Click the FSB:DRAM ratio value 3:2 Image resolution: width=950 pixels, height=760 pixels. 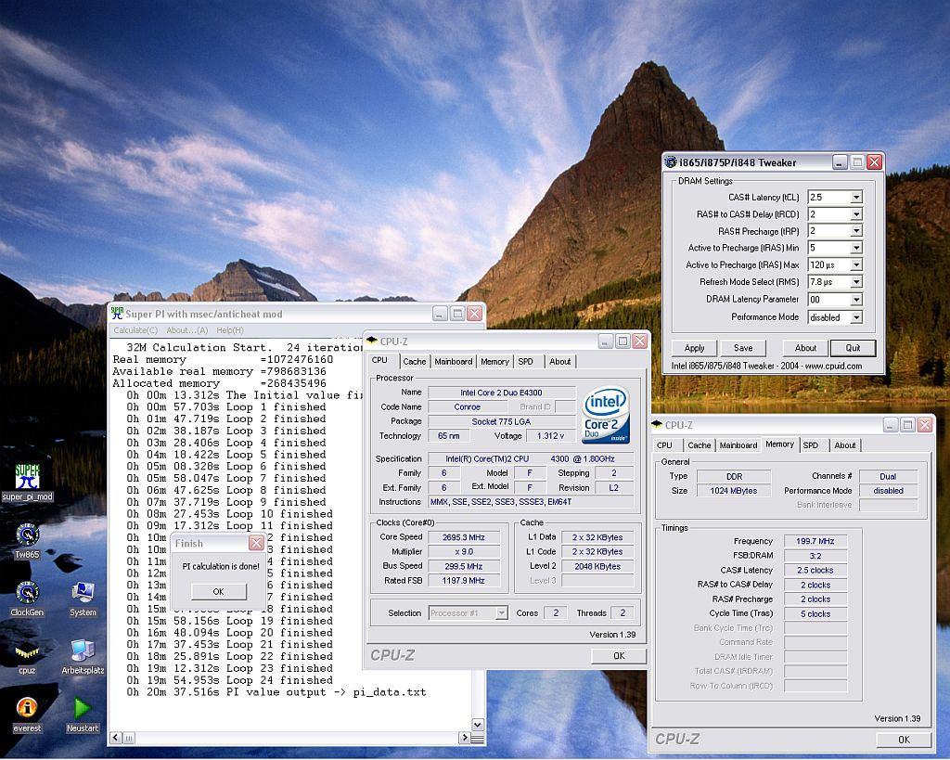815,556
